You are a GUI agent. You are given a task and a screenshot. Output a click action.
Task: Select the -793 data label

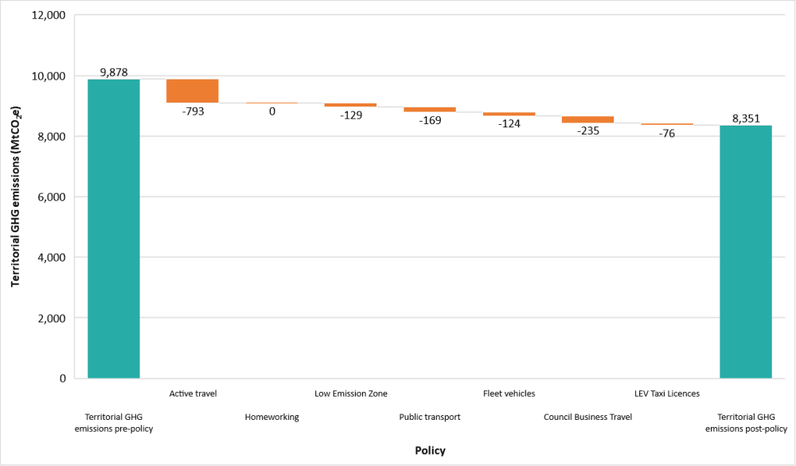[x=193, y=111]
